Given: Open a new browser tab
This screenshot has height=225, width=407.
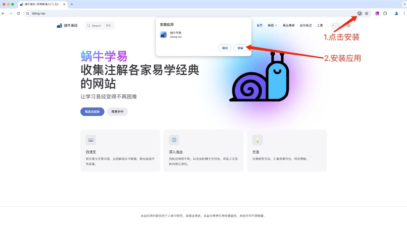Looking at the screenshot, I should pyautogui.click(x=72, y=4).
